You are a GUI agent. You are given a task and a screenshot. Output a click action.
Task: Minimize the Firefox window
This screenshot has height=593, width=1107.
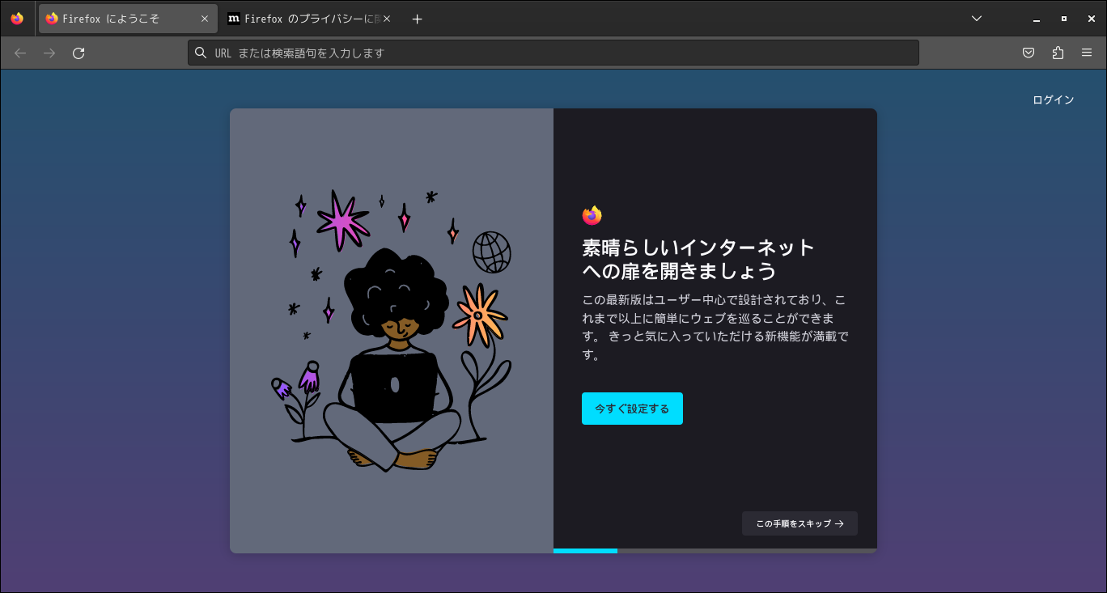click(1036, 19)
